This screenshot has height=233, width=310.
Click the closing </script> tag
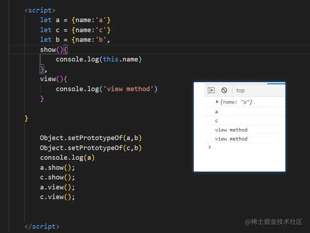click(x=42, y=227)
